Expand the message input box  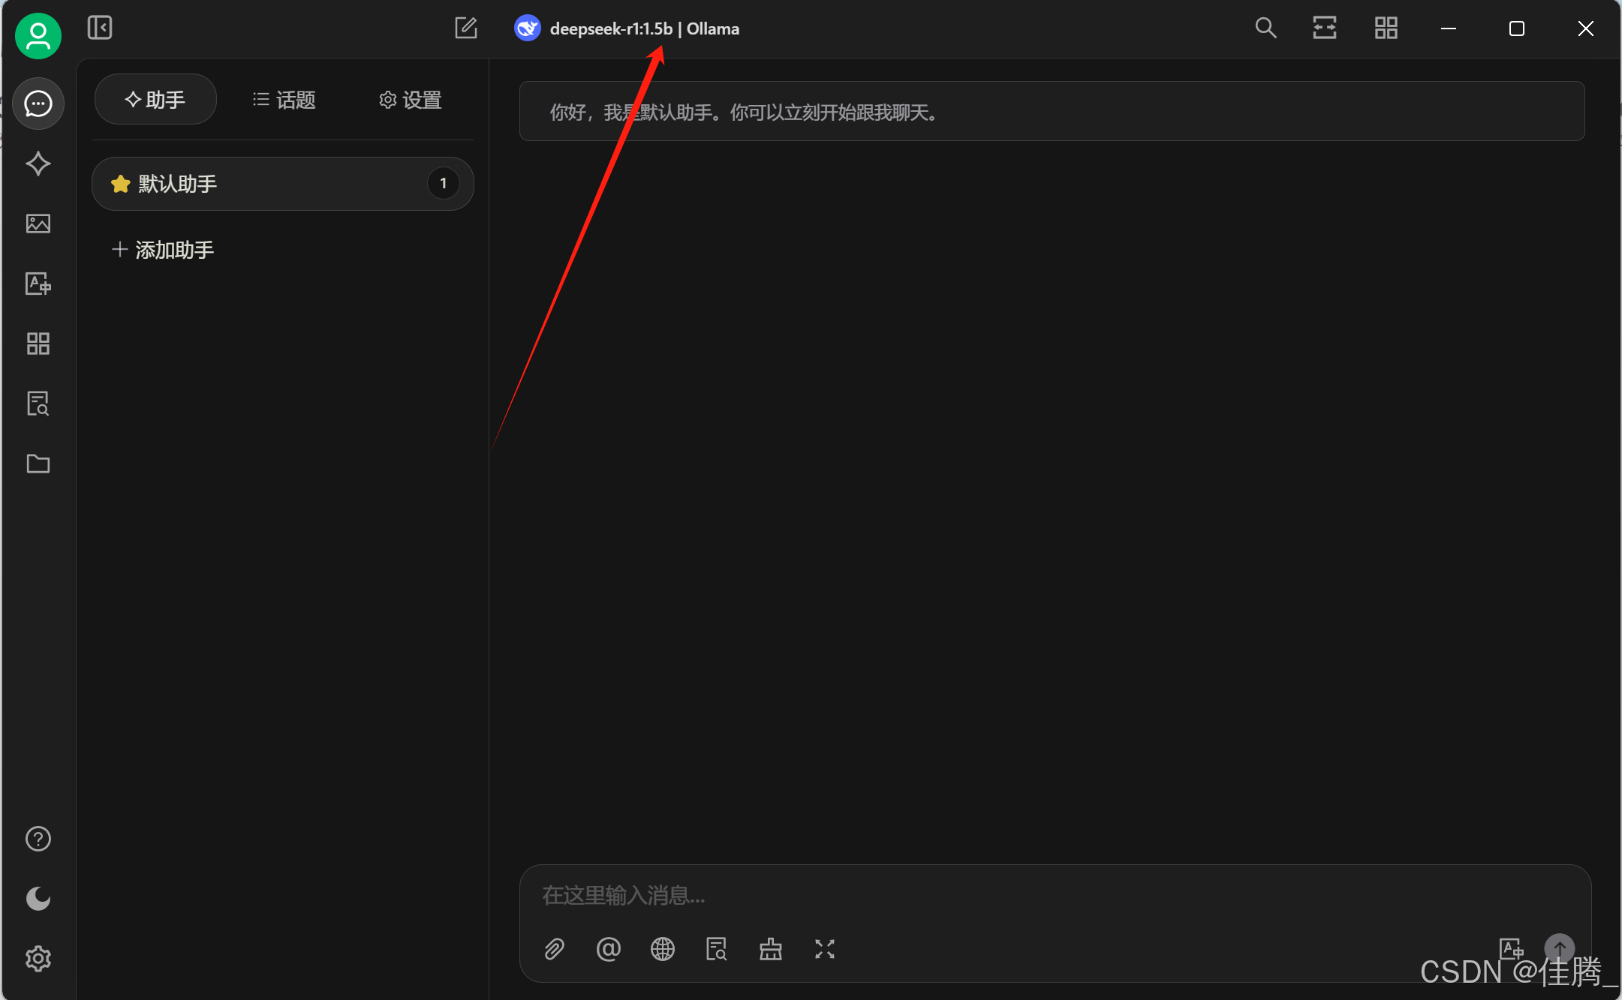824,949
